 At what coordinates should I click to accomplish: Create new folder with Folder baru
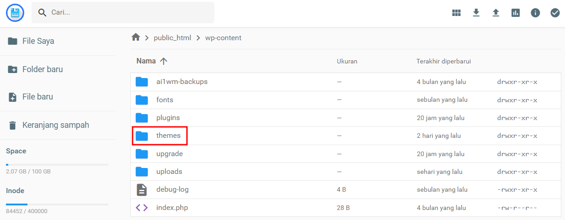(x=43, y=69)
